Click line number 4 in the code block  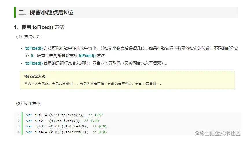[19, 132]
